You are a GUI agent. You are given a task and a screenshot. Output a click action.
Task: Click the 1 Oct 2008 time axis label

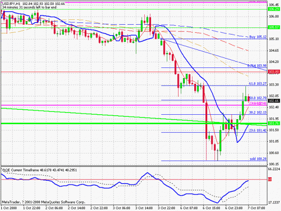[9, 208]
